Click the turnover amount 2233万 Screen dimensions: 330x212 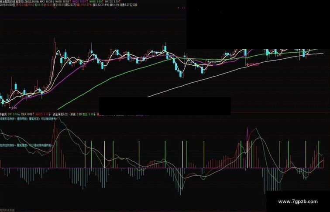(x=72, y=5)
